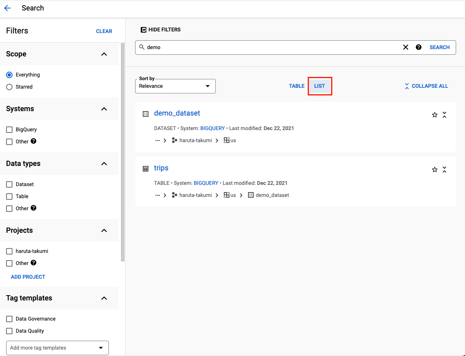Select the Starred scope radio button

pyautogui.click(x=8, y=87)
